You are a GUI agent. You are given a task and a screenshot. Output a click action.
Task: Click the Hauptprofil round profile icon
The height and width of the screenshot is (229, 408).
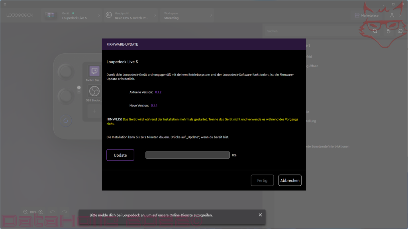click(x=109, y=15)
